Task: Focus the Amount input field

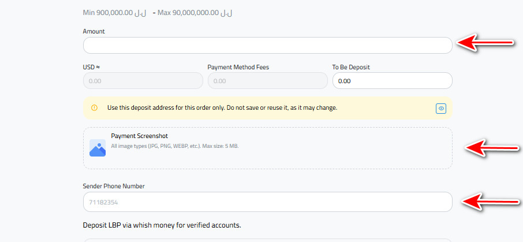Action: pyautogui.click(x=267, y=46)
